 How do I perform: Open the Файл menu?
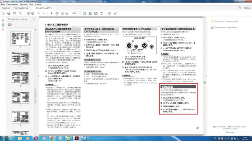(x=3, y=4)
